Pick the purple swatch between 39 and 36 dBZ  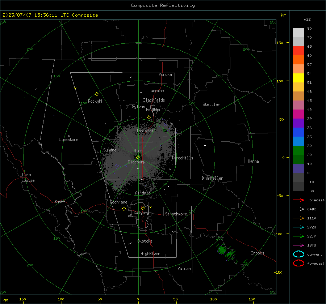[298, 123]
